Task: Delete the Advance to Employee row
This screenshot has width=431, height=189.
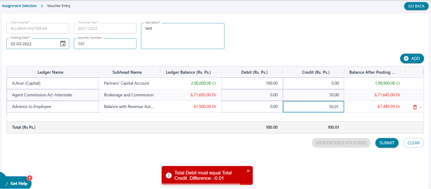Action: [x=415, y=107]
